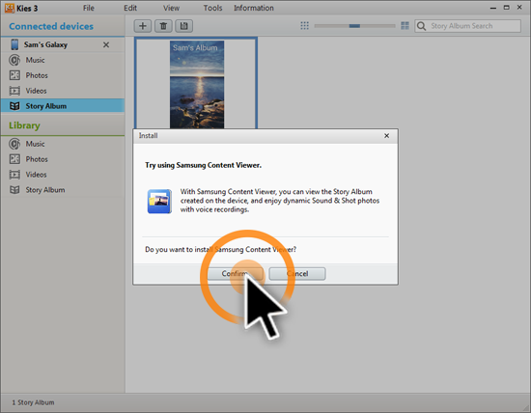Disconnect Sam's Galaxy with the X
Image resolution: width=531 pixels, height=413 pixels.
tap(106, 44)
